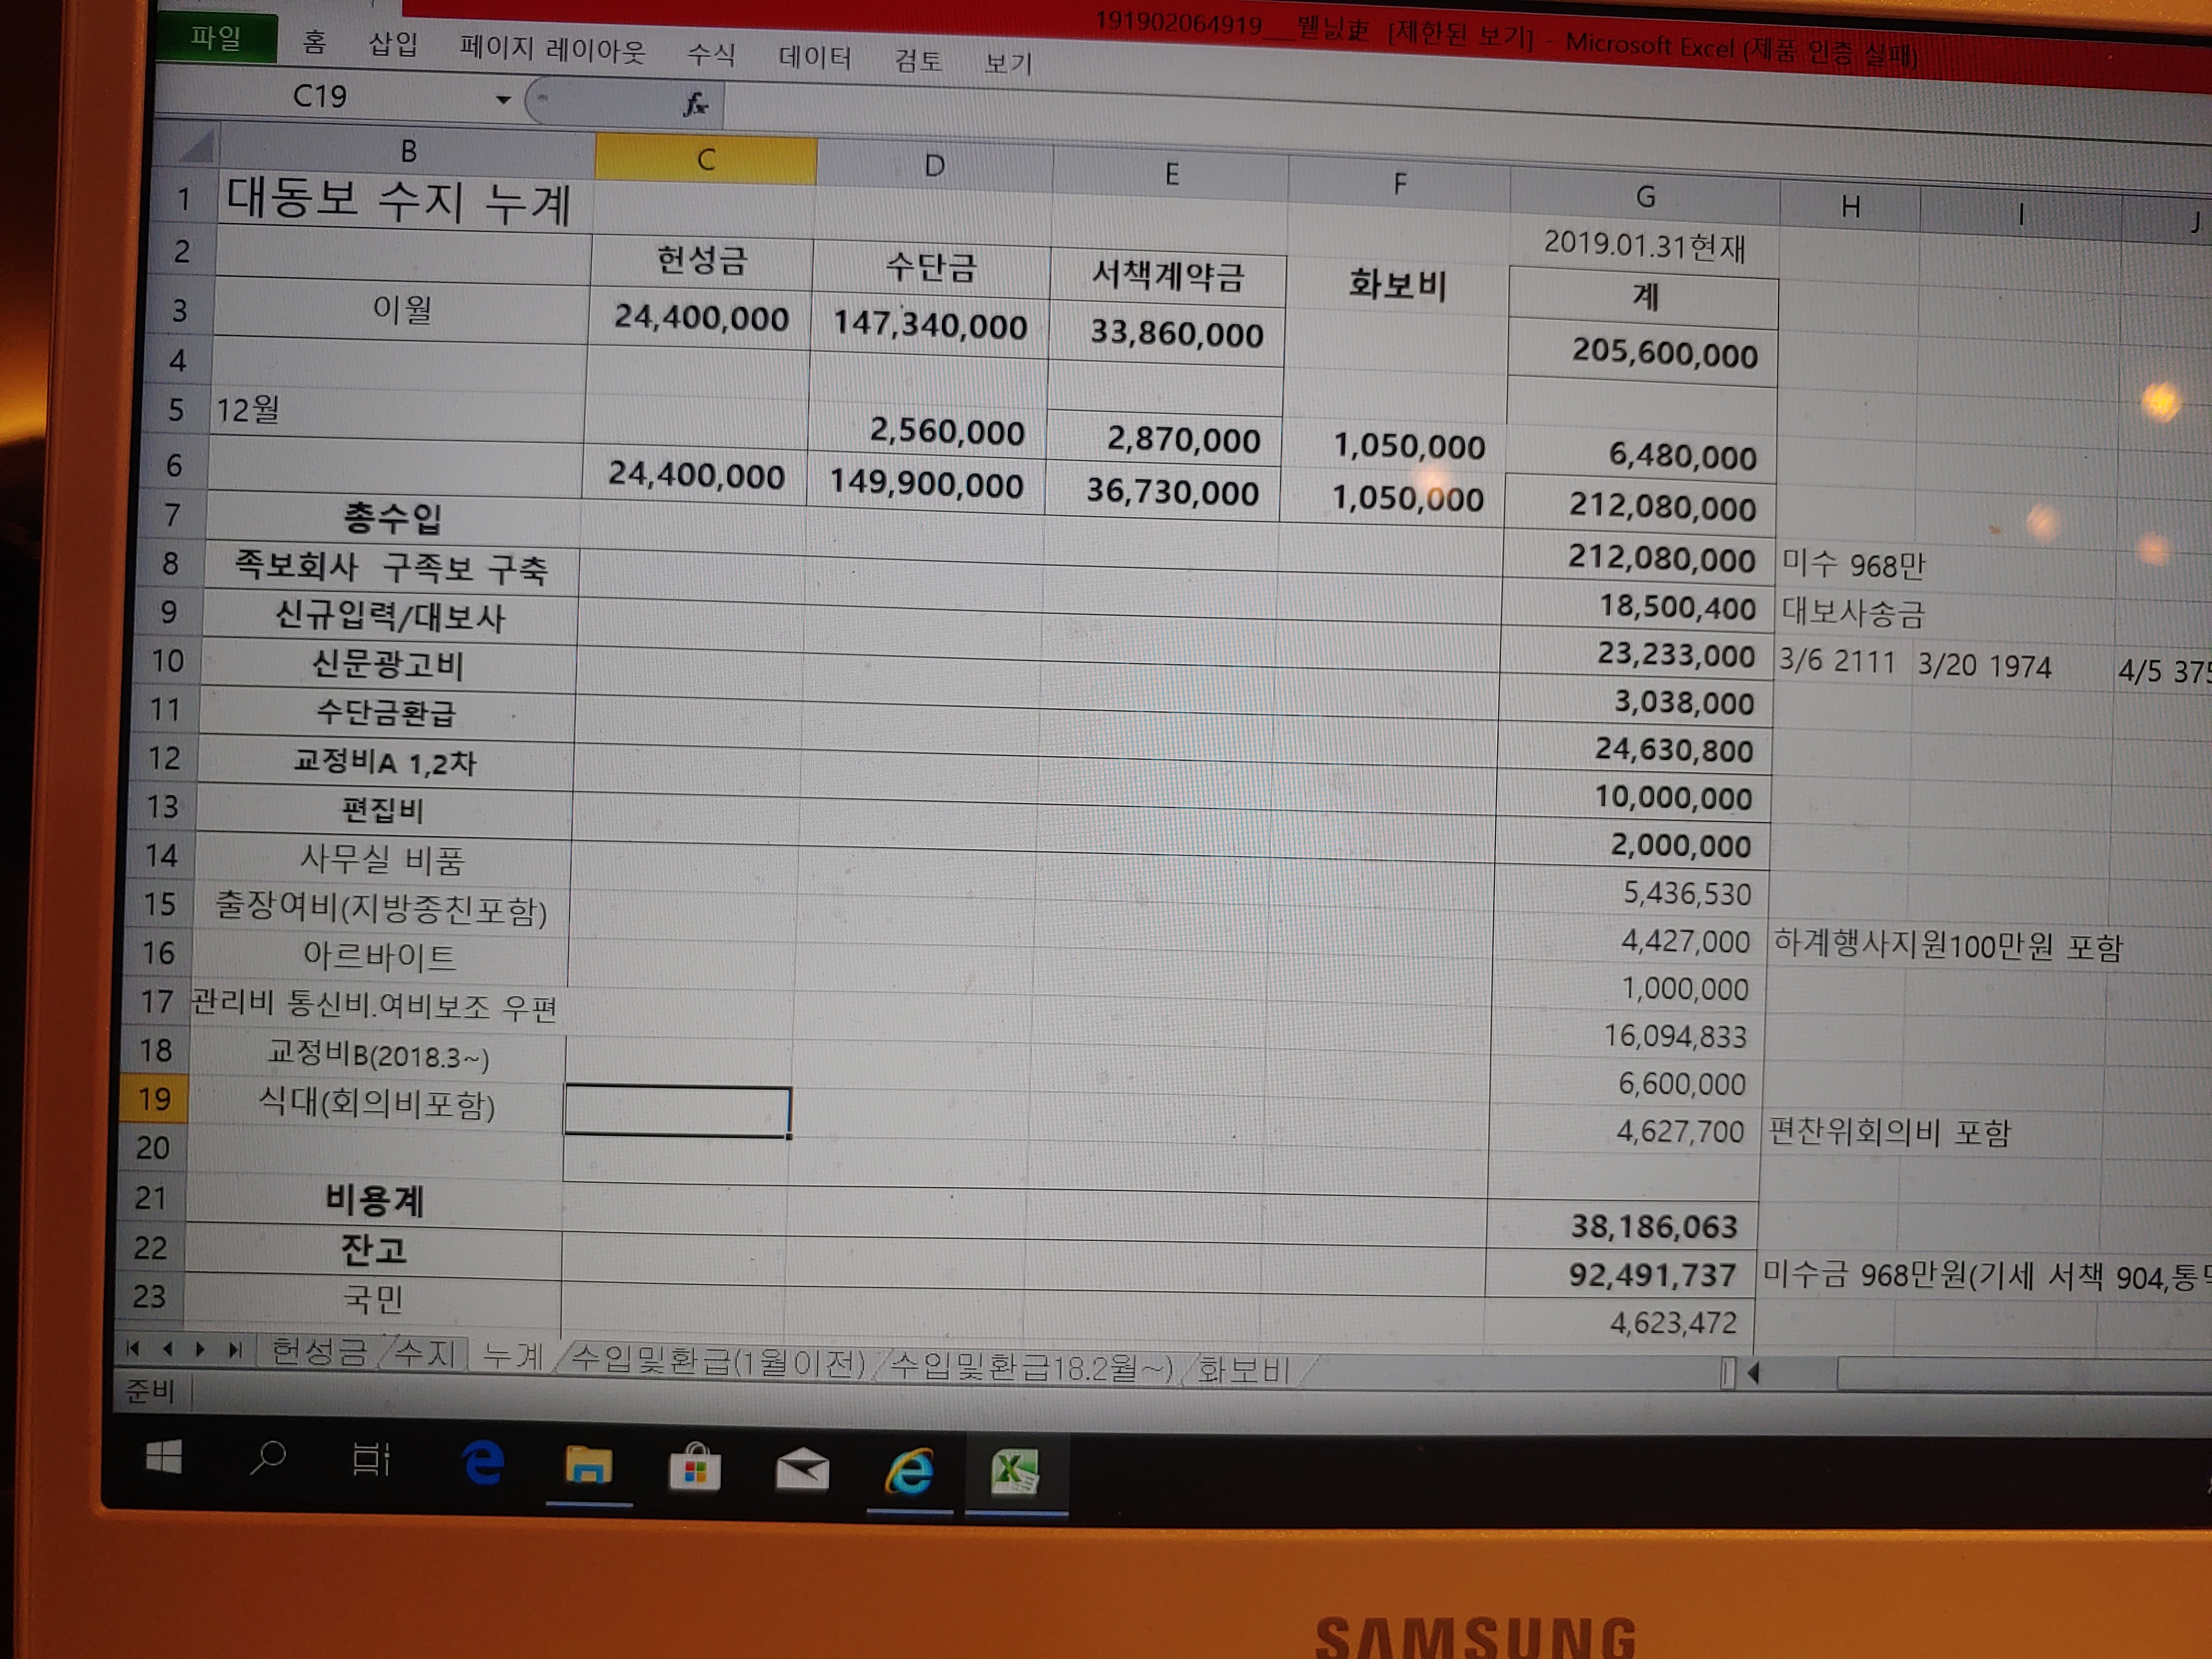Select the selected empty cell C19

[678, 1111]
